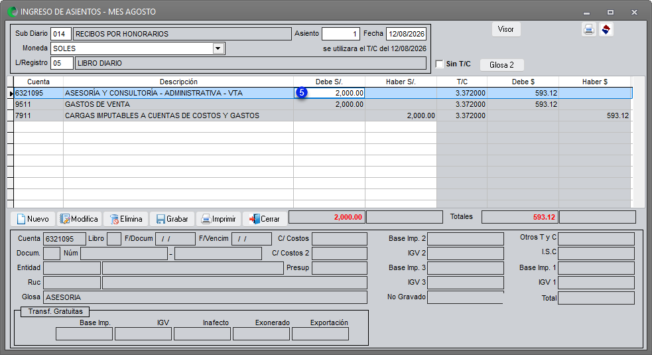Click Transf. Gratuitas Inafecto field
The width and height of the screenshot is (652, 355).
point(202,334)
